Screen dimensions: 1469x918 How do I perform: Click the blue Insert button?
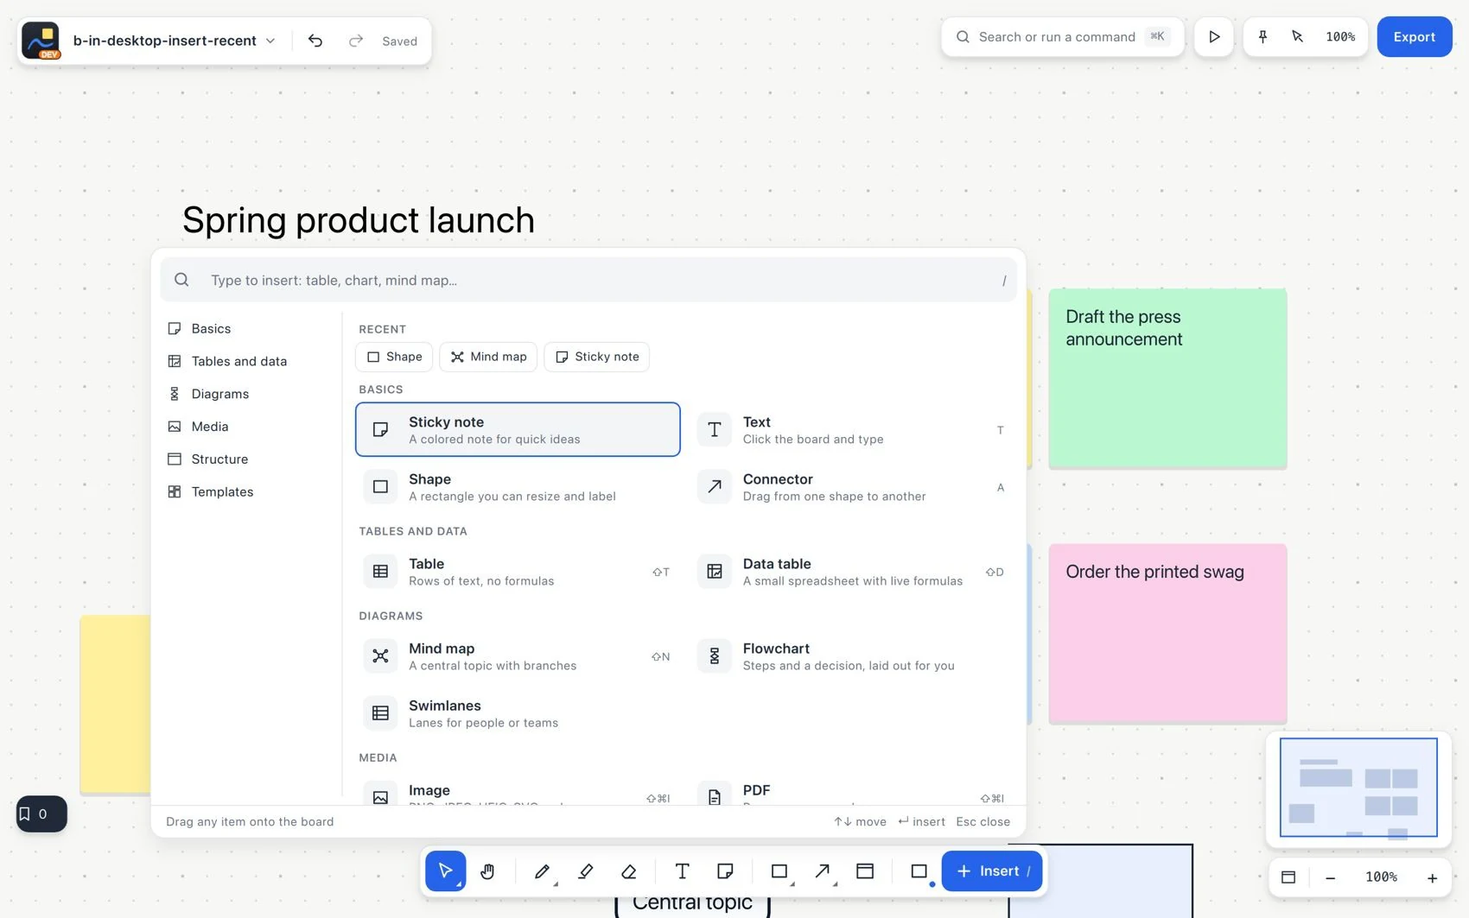992,871
